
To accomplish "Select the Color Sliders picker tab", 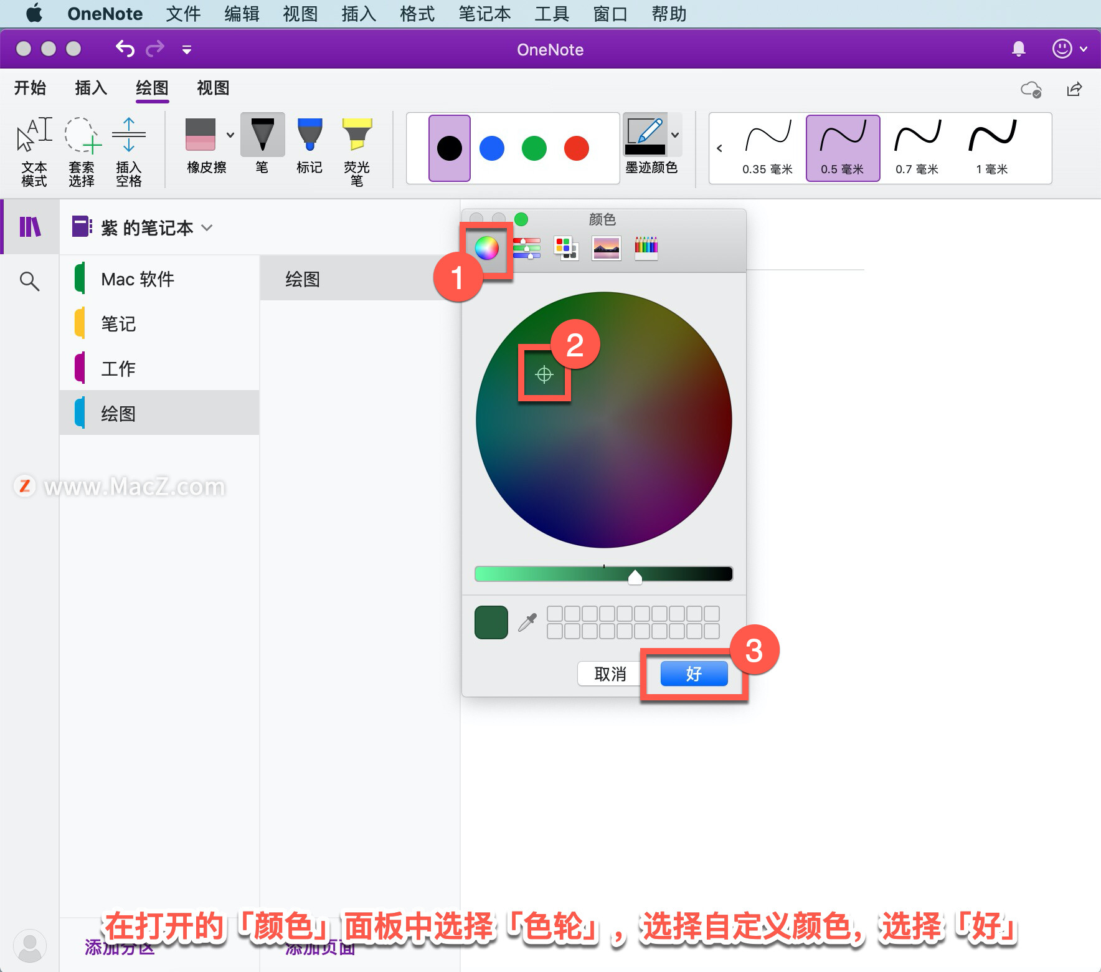I will tap(527, 249).
